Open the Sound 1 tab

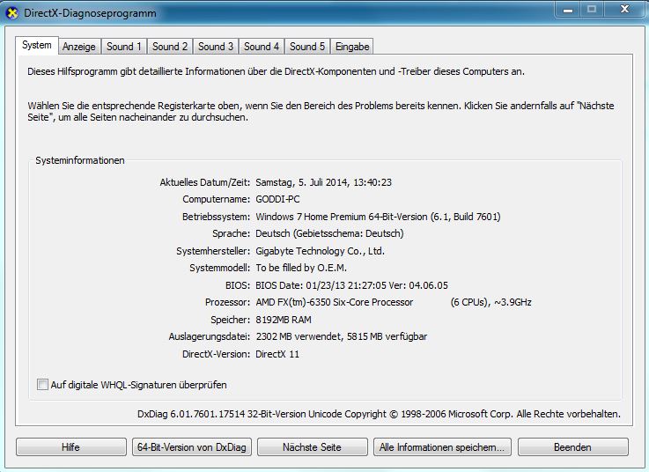point(124,47)
